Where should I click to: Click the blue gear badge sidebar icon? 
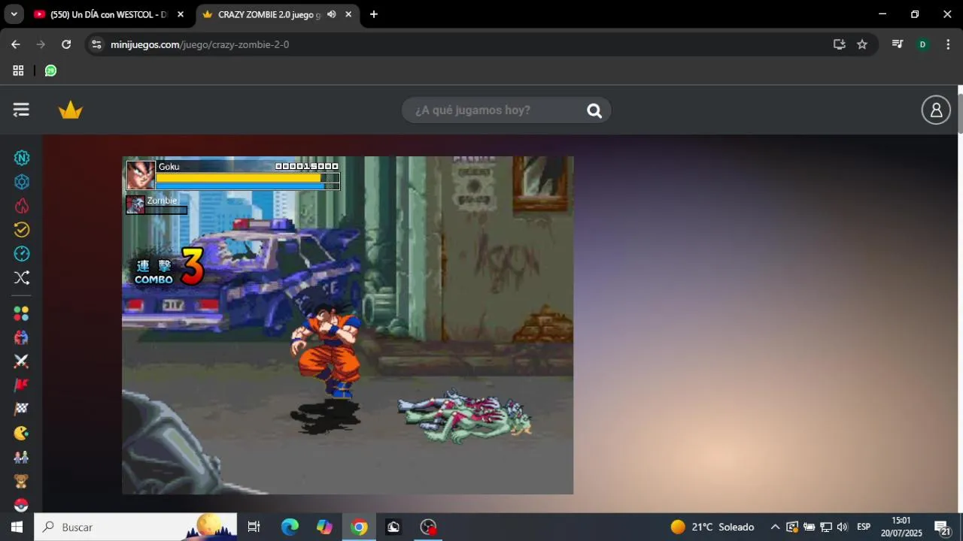[22, 182]
